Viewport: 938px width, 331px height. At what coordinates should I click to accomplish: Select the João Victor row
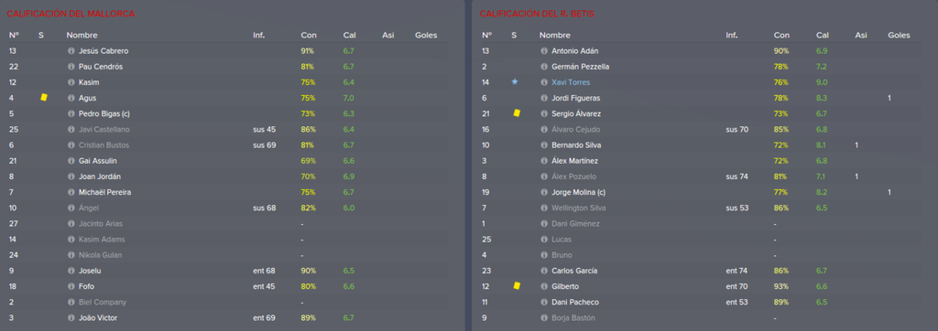pyautogui.click(x=227, y=318)
